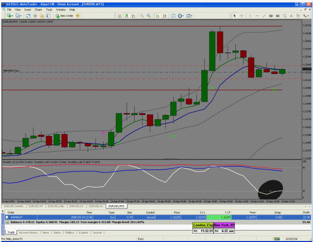The height and width of the screenshot is (242, 313).
Task: Select the EURUSD,M15 chart tab
Action: pos(116,206)
